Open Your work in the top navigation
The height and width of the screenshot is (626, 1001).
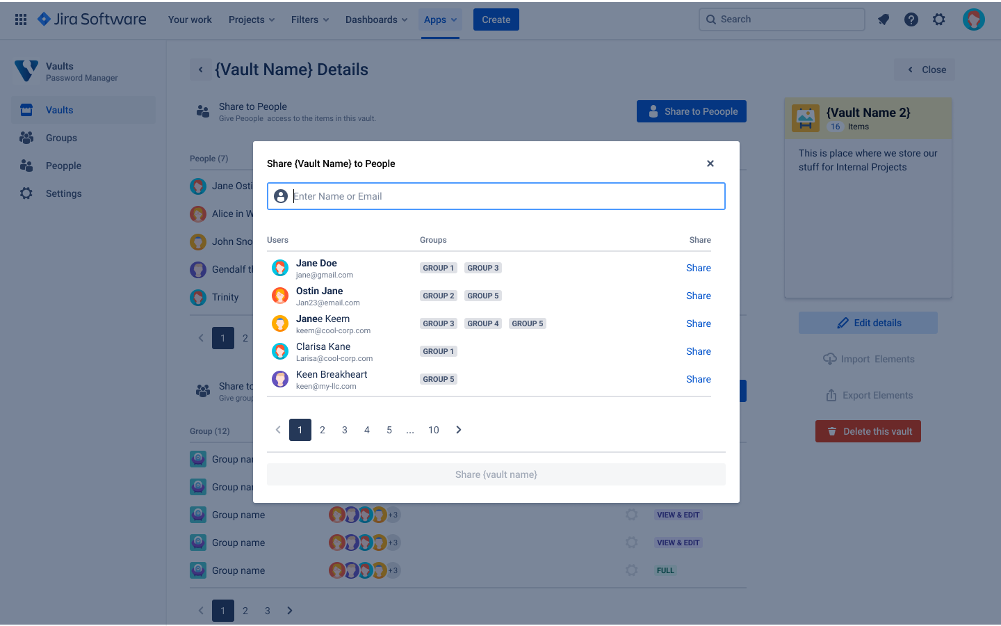pyautogui.click(x=190, y=19)
